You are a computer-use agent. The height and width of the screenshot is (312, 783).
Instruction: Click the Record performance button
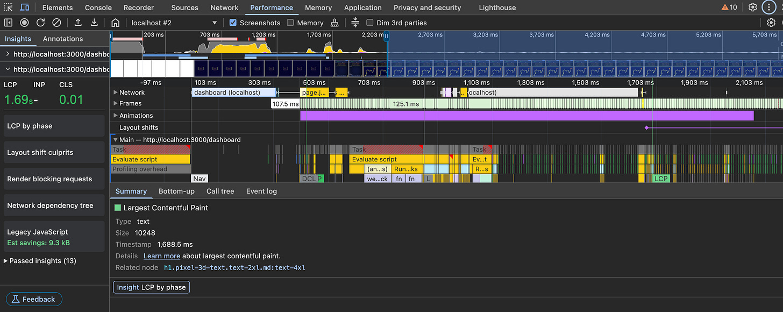click(24, 23)
